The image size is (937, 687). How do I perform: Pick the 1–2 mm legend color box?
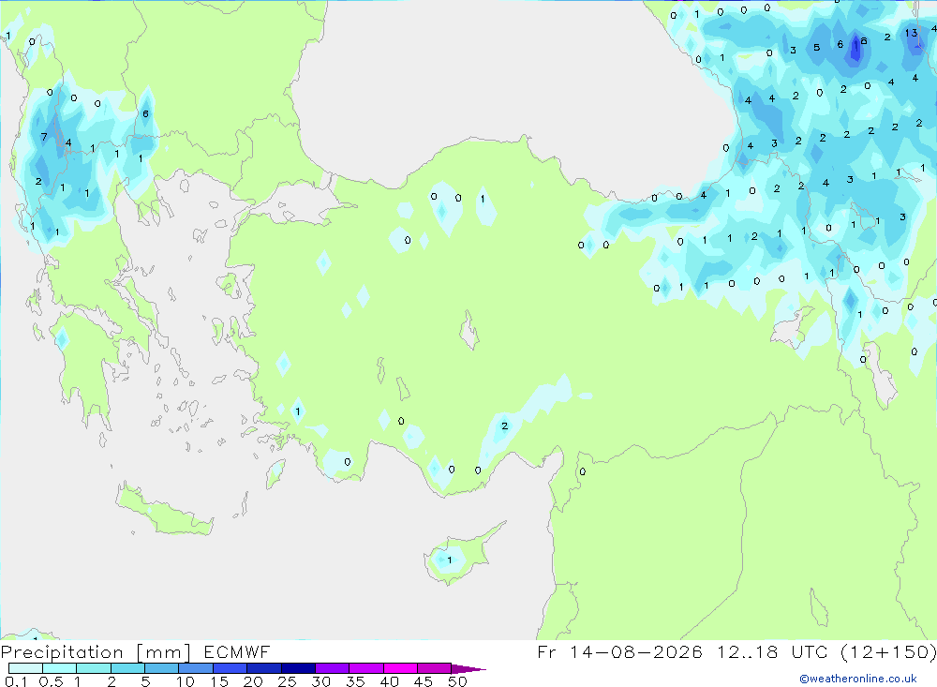(x=94, y=668)
